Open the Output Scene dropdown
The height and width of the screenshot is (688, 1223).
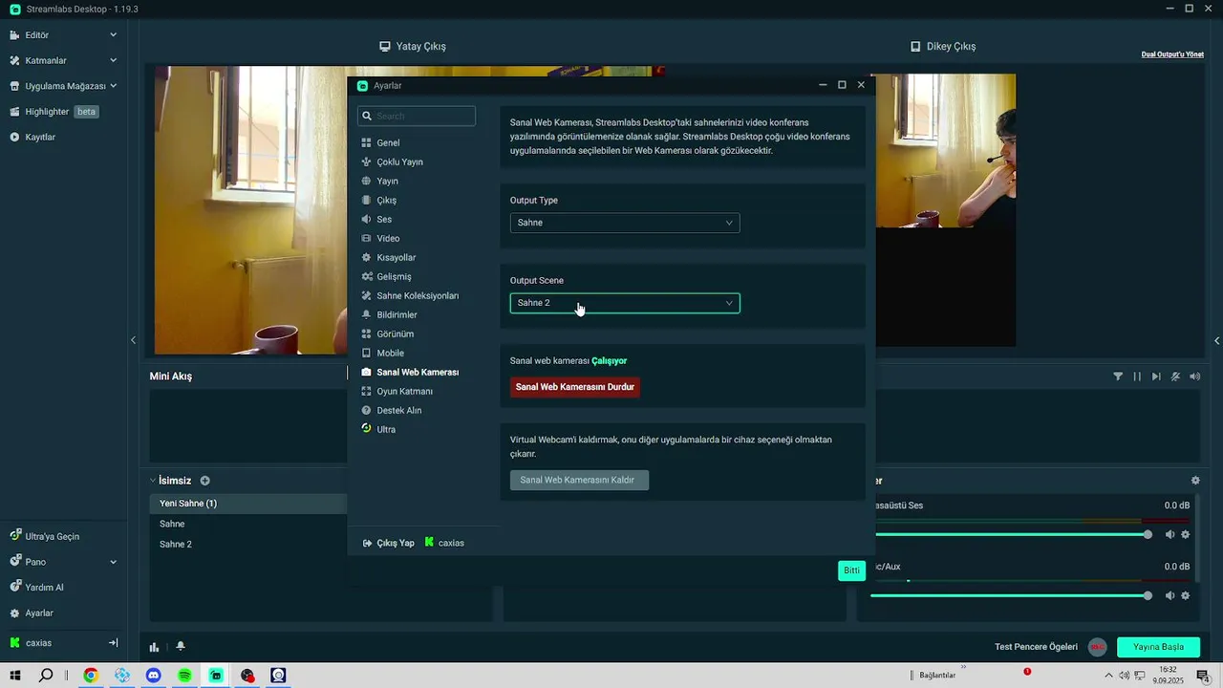tap(625, 303)
